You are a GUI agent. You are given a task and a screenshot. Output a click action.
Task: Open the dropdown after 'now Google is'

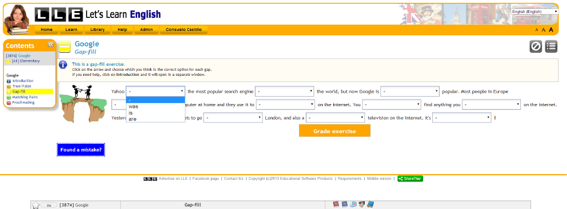coord(410,92)
